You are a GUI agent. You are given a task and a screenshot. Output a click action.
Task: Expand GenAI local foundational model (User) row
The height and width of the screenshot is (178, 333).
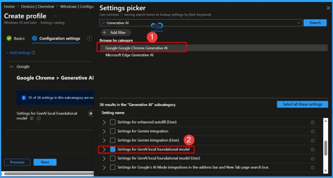[104, 159]
